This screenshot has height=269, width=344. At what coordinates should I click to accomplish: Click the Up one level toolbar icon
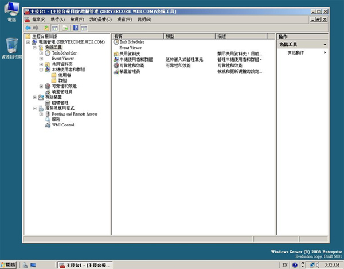pos(46,28)
